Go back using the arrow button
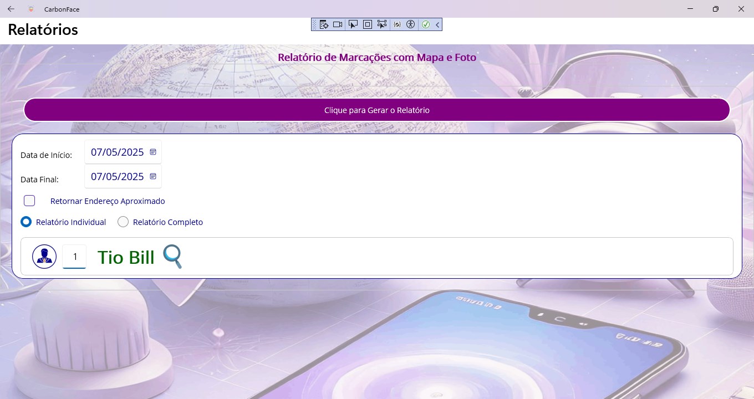 [11, 9]
